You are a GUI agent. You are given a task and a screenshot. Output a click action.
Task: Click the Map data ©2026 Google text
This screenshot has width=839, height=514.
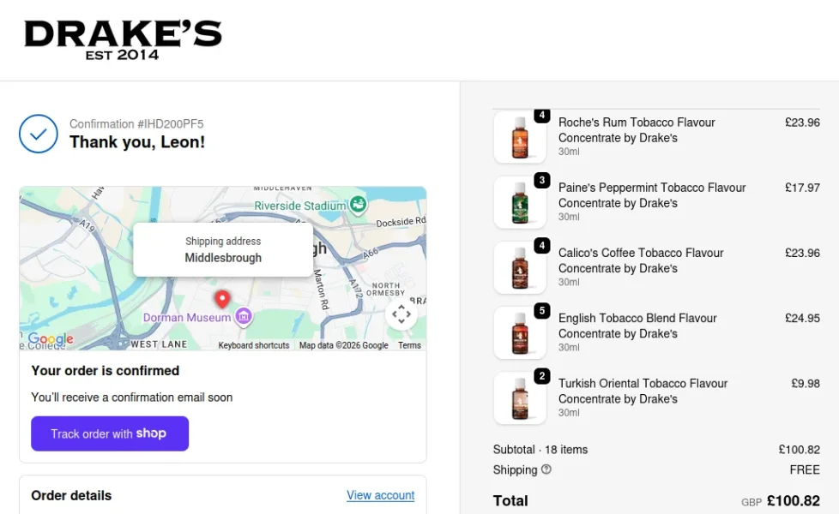tap(343, 345)
